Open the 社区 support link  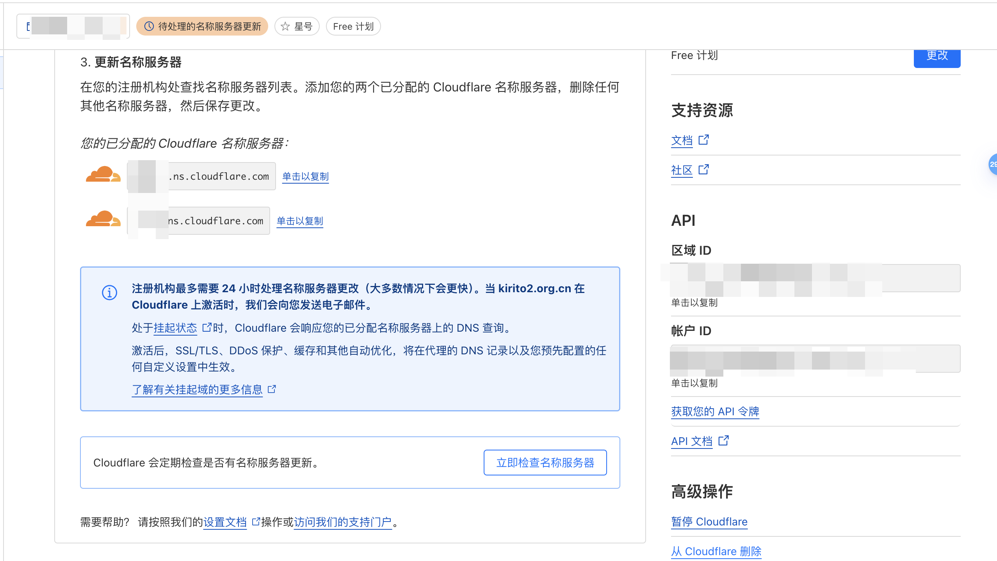click(x=682, y=170)
